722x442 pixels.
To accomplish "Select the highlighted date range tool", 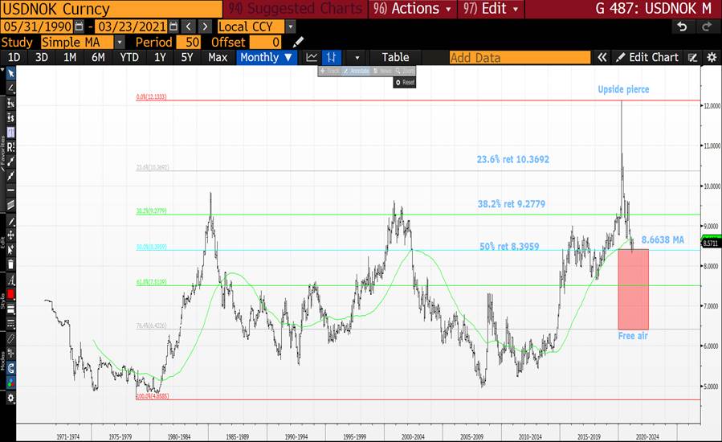I will point(10,133).
